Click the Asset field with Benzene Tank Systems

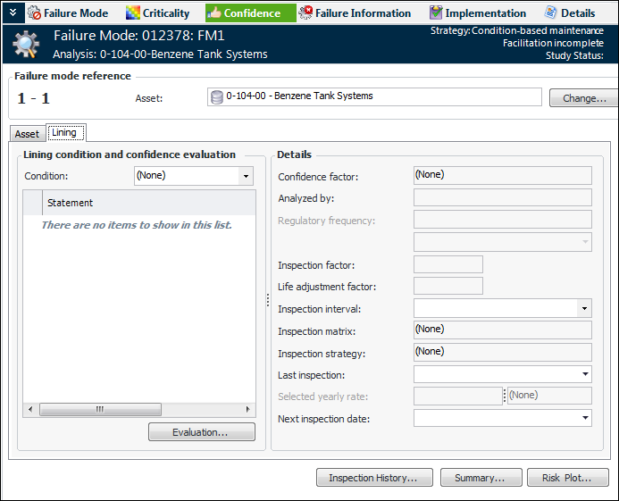click(x=374, y=97)
